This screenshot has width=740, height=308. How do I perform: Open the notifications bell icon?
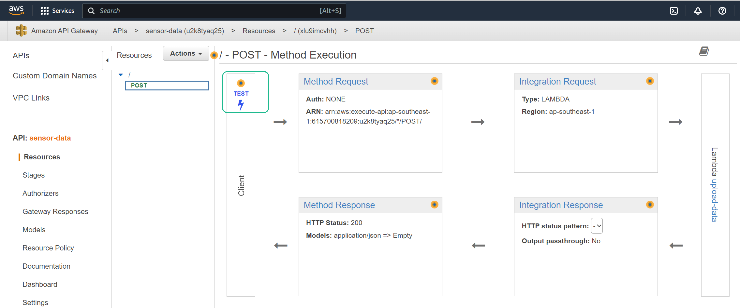click(x=698, y=11)
